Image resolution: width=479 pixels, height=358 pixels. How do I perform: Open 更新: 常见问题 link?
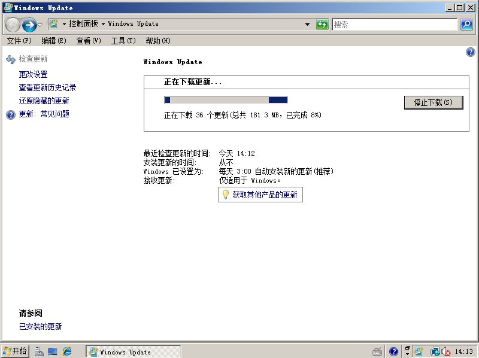(x=44, y=114)
